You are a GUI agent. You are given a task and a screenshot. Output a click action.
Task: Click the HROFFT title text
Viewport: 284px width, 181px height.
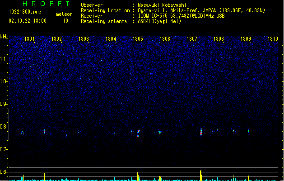click(47, 4)
